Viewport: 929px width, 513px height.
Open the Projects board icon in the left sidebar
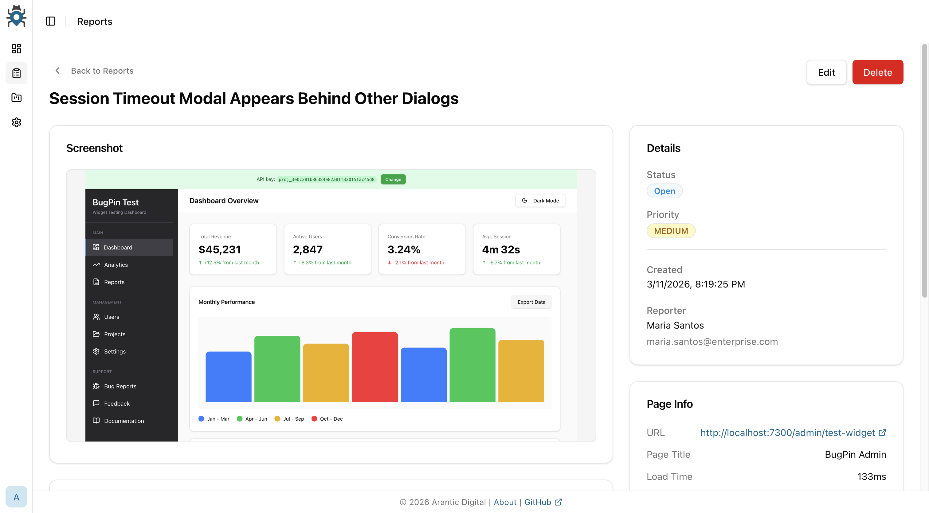click(16, 98)
